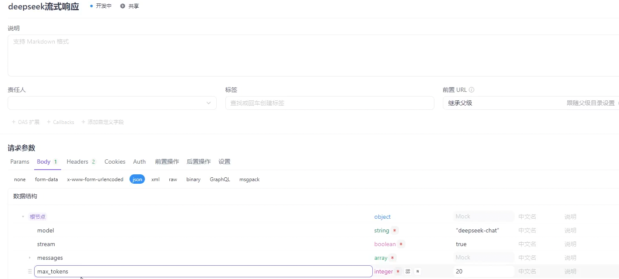Toggle required asterisk for max_tokens
Image resolution: width=619 pixels, height=279 pixels.
398,271
